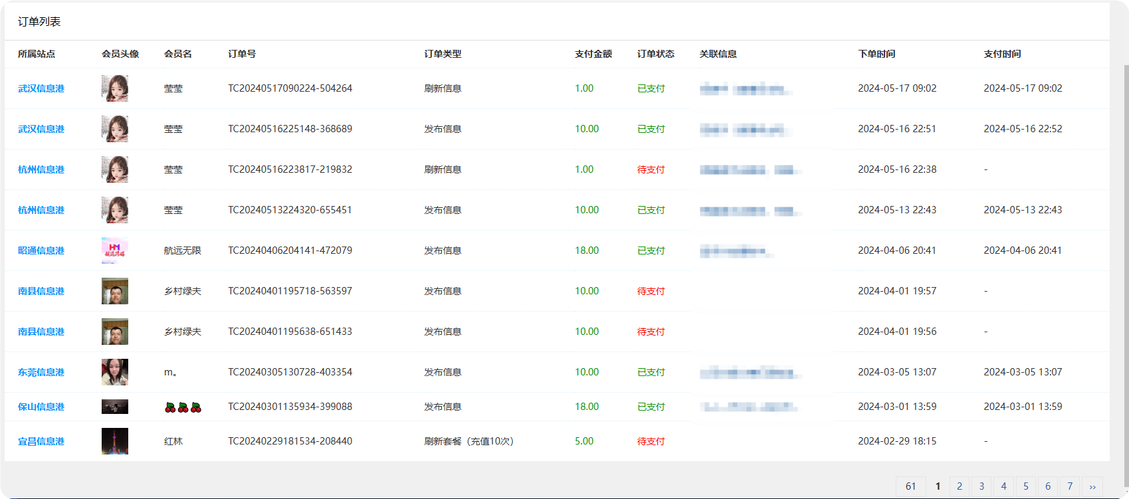Click the vertical scrollbar on the right

1126,276
